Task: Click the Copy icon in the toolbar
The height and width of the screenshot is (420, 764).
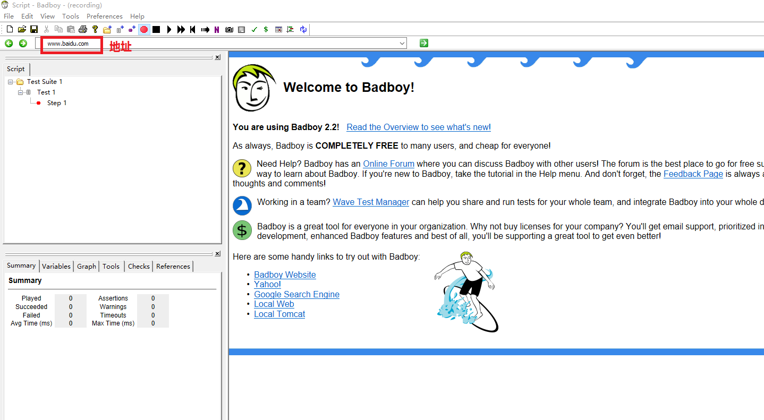Action: 58,29
